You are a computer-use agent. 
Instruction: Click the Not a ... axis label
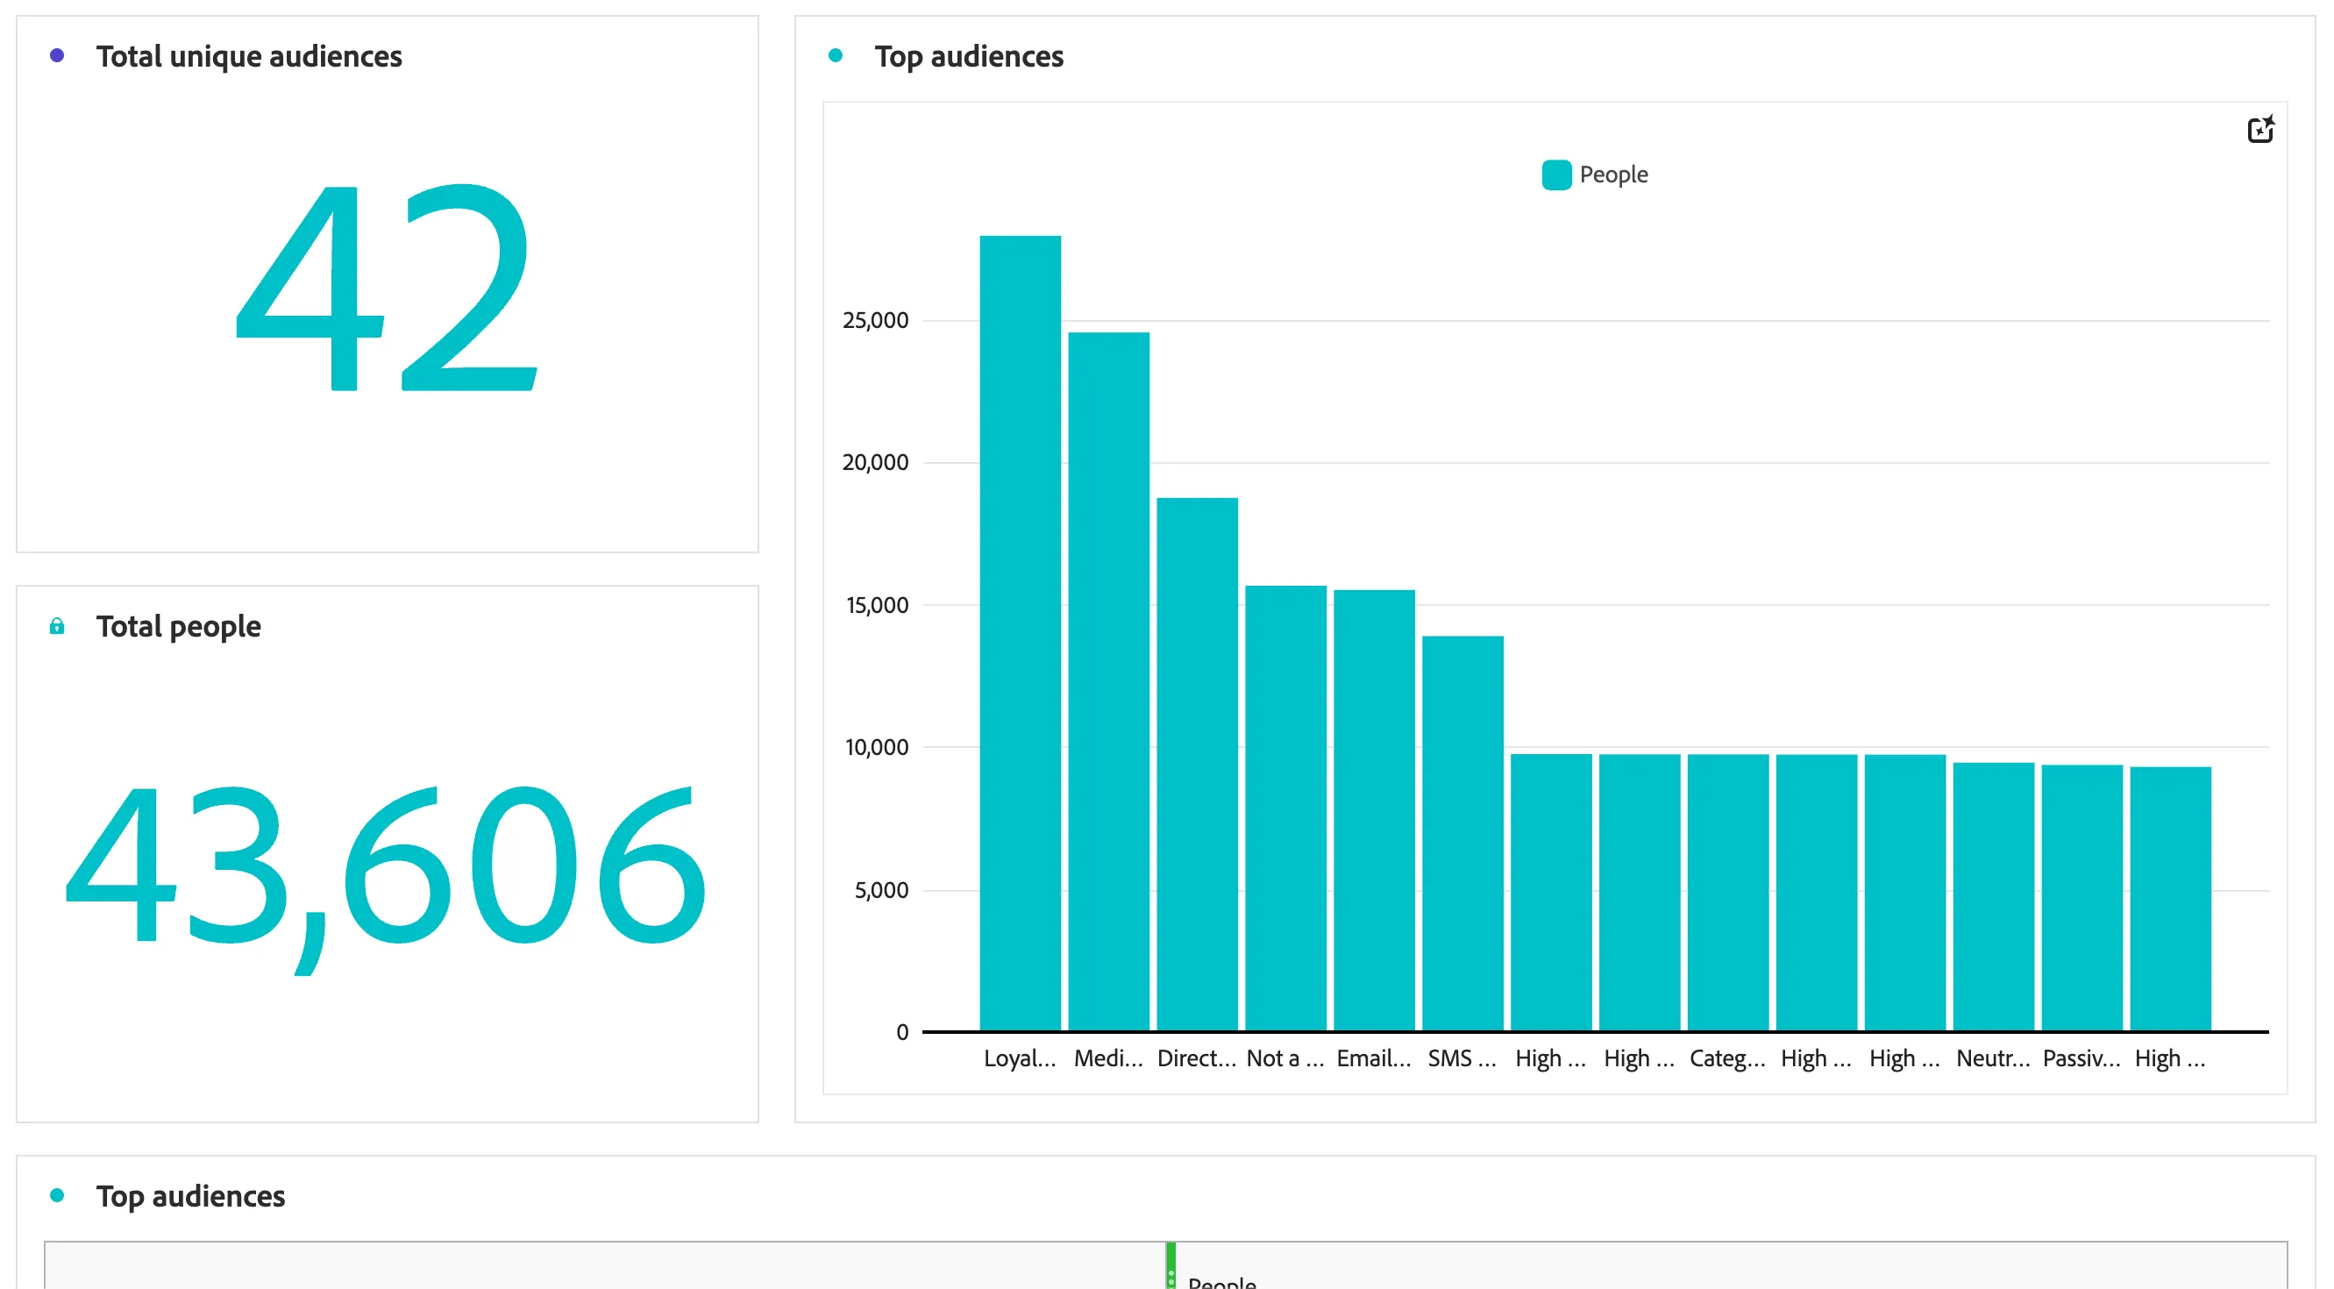pos(1285,1058)
